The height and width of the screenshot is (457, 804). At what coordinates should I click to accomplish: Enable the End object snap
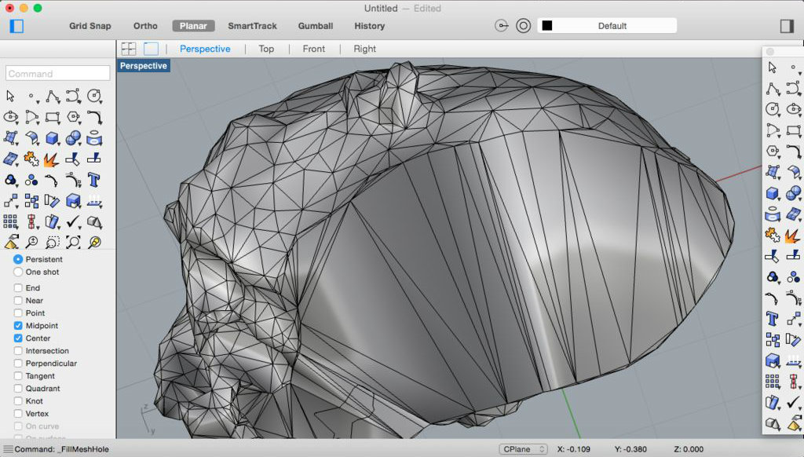click(x=18, y=288)
